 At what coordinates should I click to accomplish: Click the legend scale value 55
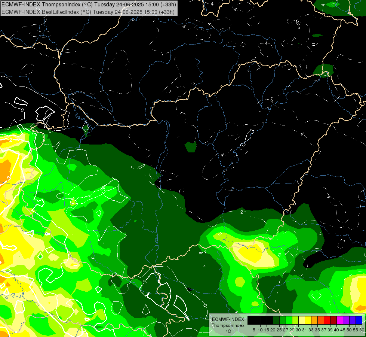pyautogui.click(x=356, y=330)
